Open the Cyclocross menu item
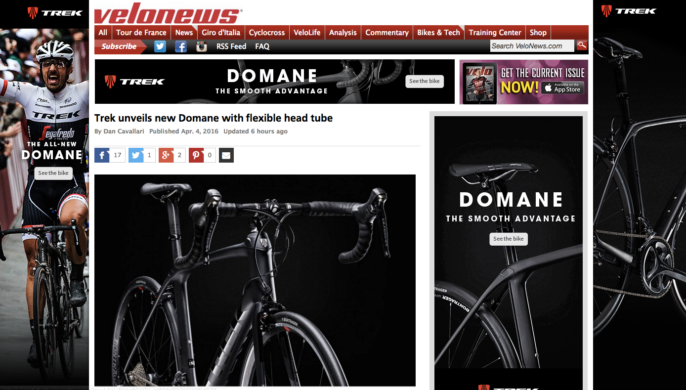This screenshot has width=686, height=390. click(267, 33)
